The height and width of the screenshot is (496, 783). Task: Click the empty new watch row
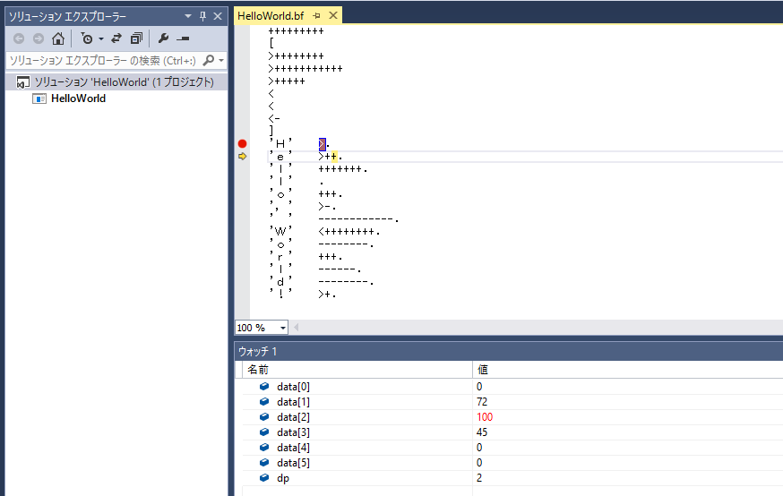tap(512, 491)
